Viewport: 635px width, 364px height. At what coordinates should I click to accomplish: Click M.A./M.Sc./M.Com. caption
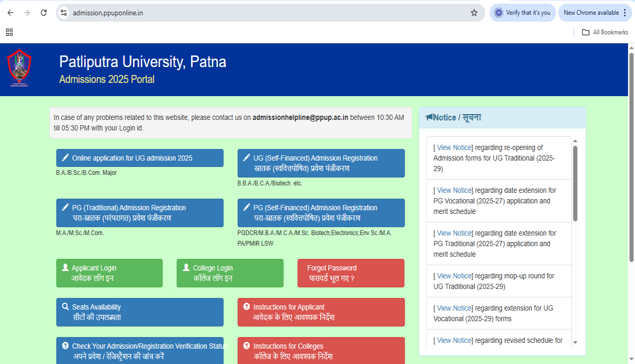[x=80, y=233]
